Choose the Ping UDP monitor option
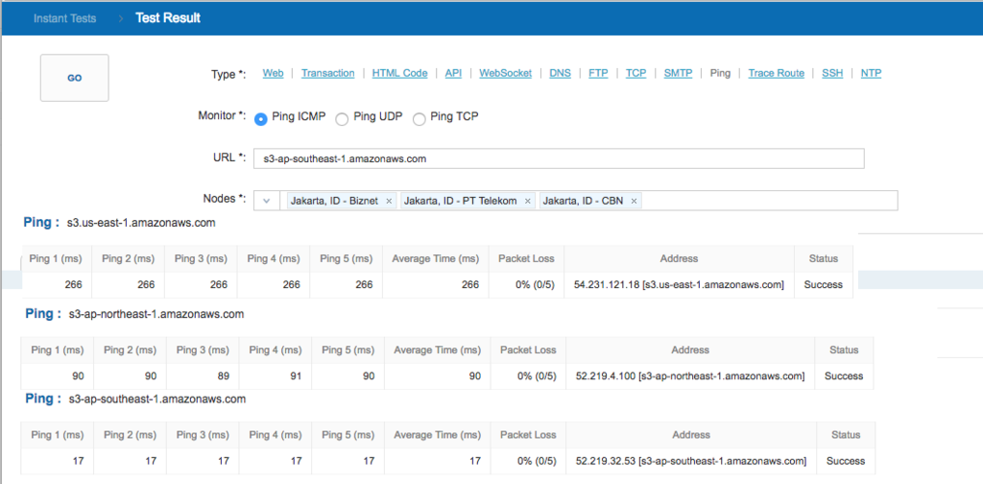This screenshot has width=983, height=484. pos(342,119)
